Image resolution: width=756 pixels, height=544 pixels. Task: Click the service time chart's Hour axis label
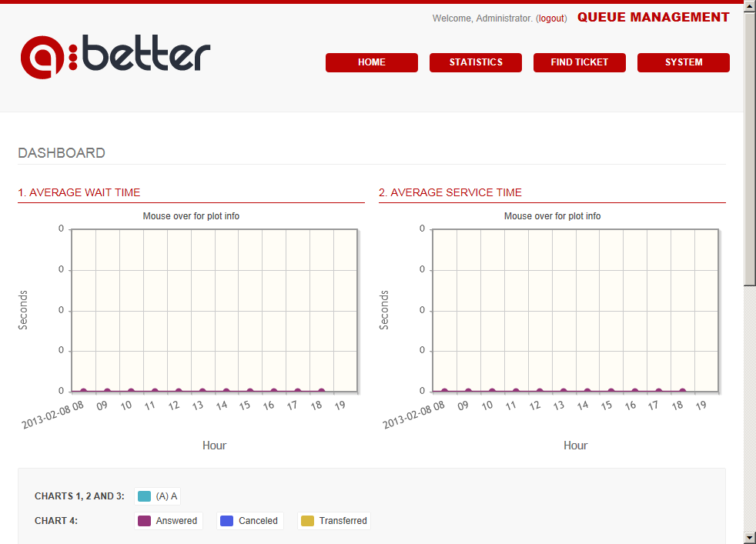[575, 446]
